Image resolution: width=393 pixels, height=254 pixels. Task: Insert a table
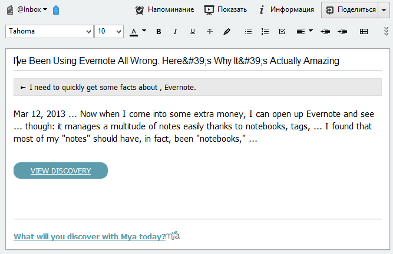pos(364,32)
